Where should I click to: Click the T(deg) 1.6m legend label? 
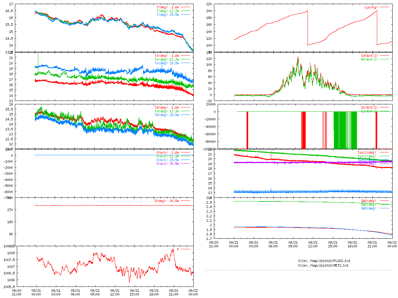(168, 7)
